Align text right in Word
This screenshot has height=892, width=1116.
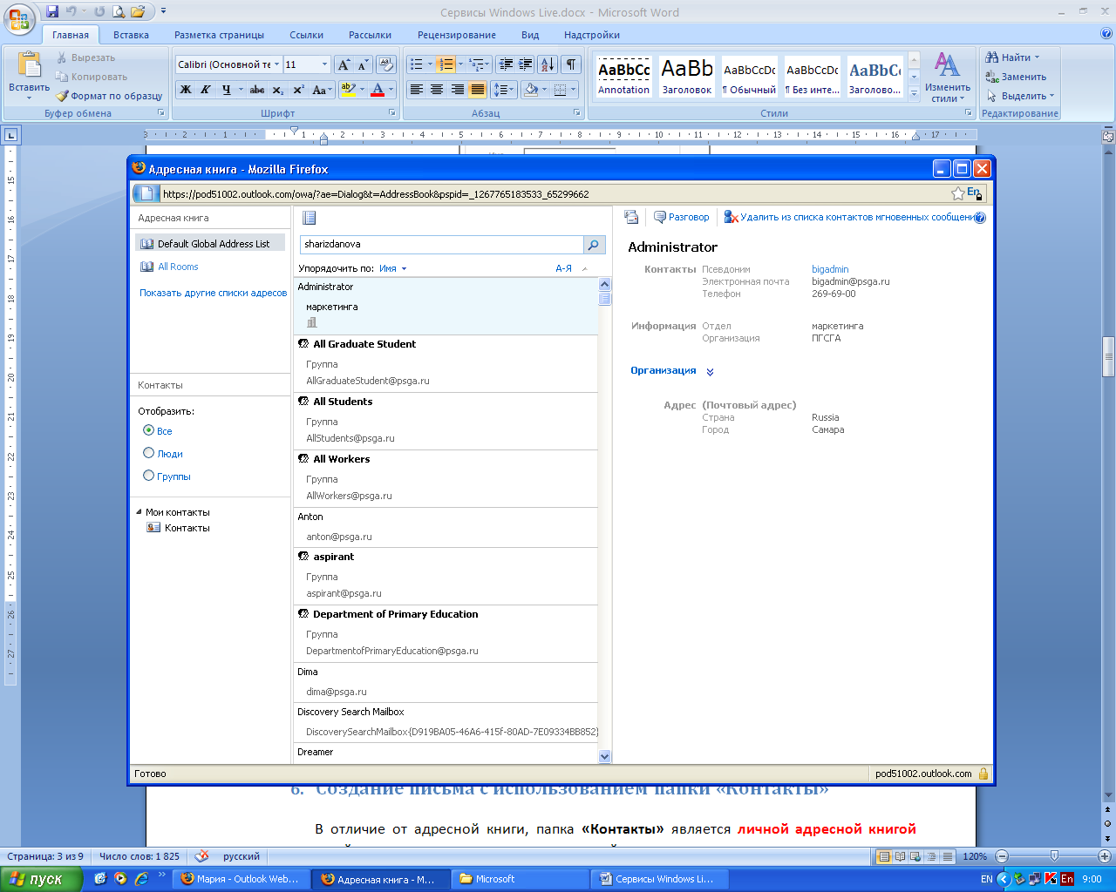click(x=457, y=90)
